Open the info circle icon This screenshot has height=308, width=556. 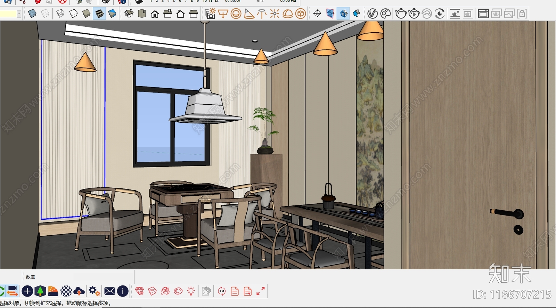(x=123, y=291)
